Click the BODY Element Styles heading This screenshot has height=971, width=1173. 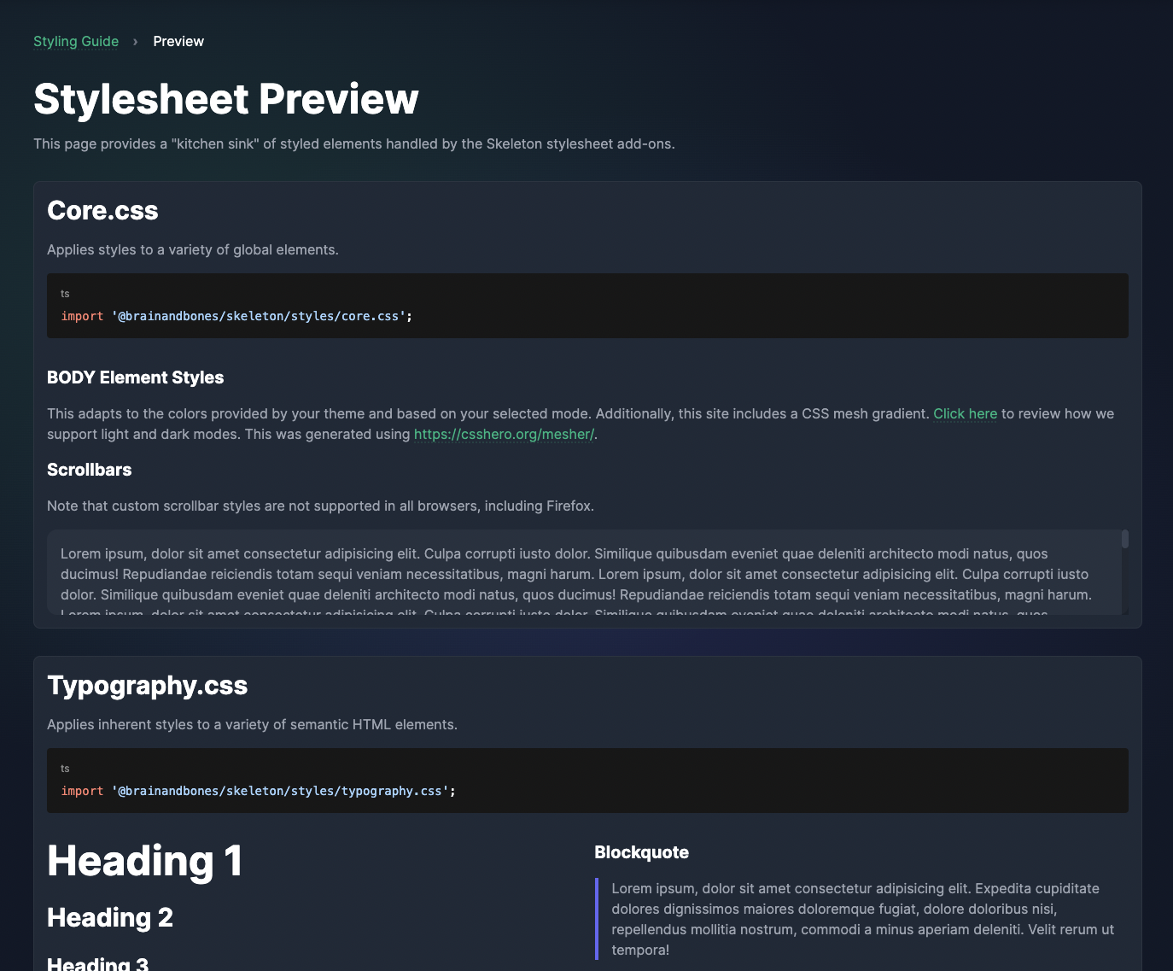tap(135, 377)
